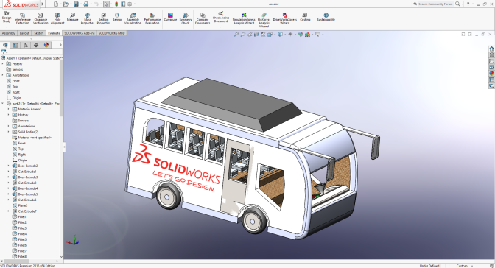The width and height of the screenshot is (495, 268).
Task: Open the Appearances color ball in view toolbar
Action: 301,34
